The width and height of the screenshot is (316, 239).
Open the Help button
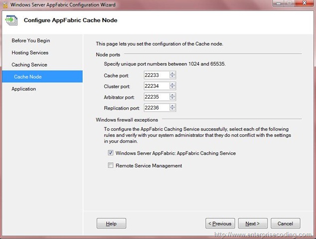tap(111, 224)
